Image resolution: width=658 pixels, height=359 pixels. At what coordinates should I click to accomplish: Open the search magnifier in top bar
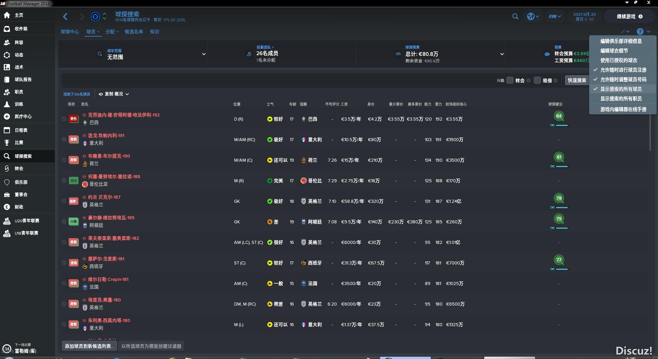point(515,16)
